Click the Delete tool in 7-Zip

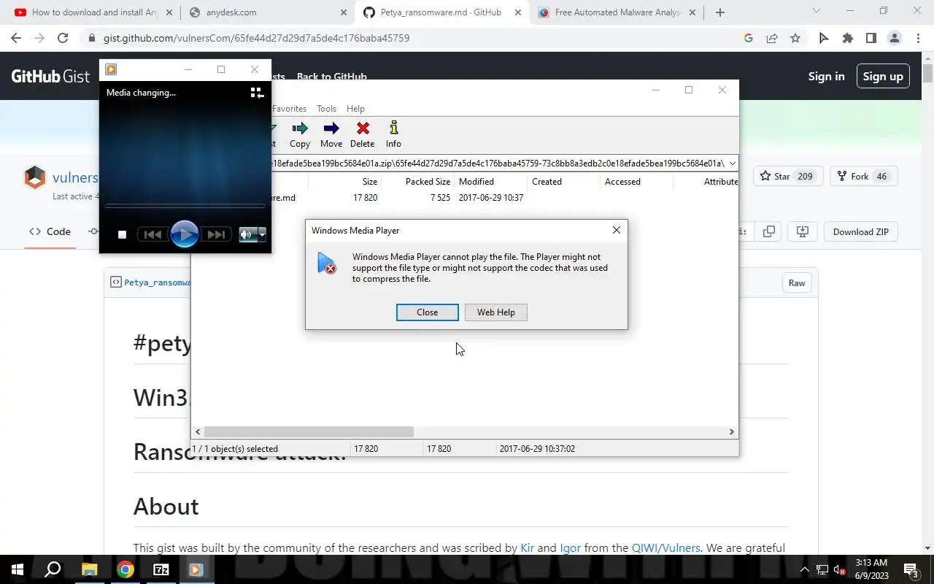(x=362, y=135)
